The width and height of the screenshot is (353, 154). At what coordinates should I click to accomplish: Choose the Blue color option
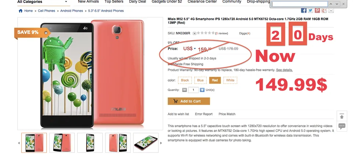click(200, 80)
